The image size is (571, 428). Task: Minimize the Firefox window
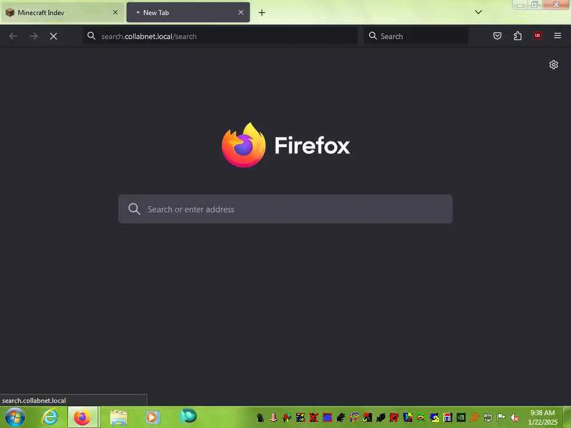520,4
